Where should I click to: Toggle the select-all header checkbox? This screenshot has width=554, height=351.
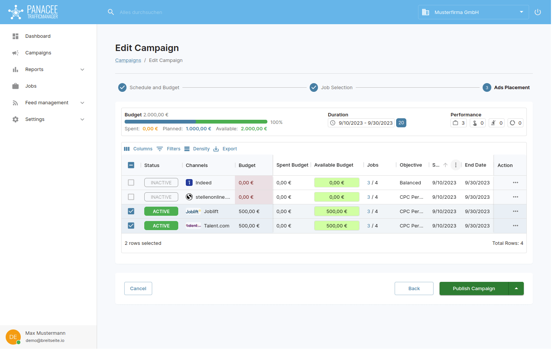[131, 165]
